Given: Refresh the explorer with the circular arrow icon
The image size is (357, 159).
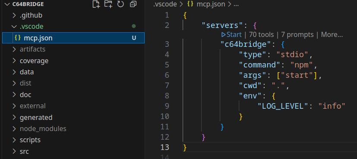Looking at the screenshot, I should pos(120,4).
